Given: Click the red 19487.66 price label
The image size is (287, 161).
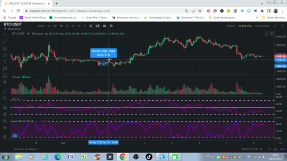Looking at the screenshot, I should pyautogui.click(x=281, y=56).
